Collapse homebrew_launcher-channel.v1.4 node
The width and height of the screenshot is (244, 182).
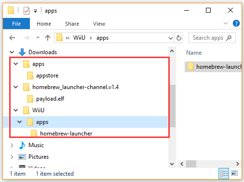click(x=15, y=87)
